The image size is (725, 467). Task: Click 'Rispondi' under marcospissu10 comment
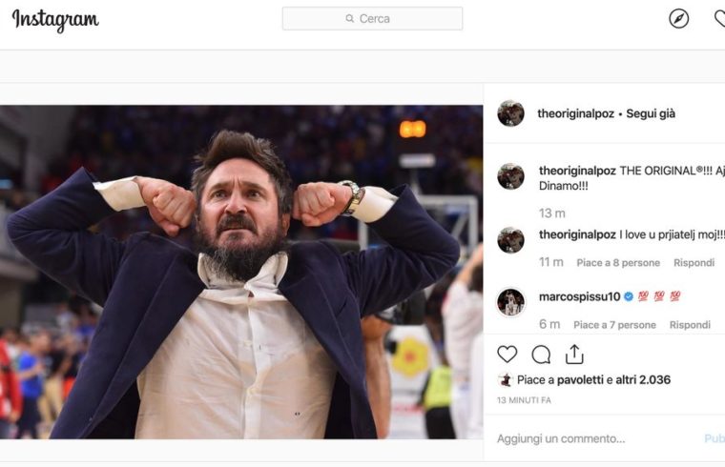(690, 325)
